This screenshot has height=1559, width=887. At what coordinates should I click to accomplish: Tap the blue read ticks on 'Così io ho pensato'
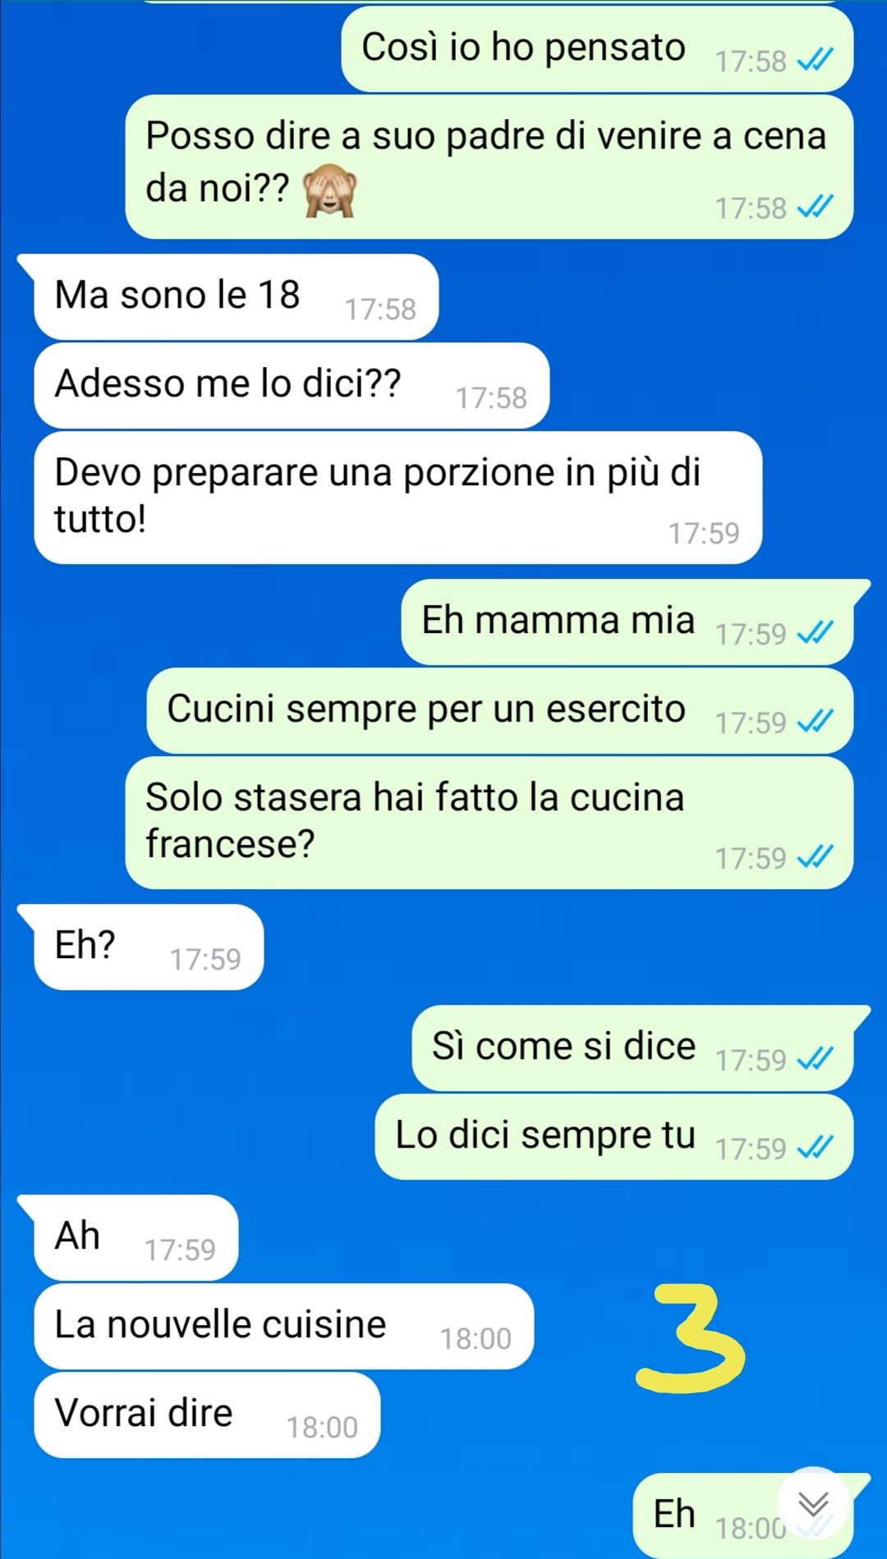tap(816, 60)
